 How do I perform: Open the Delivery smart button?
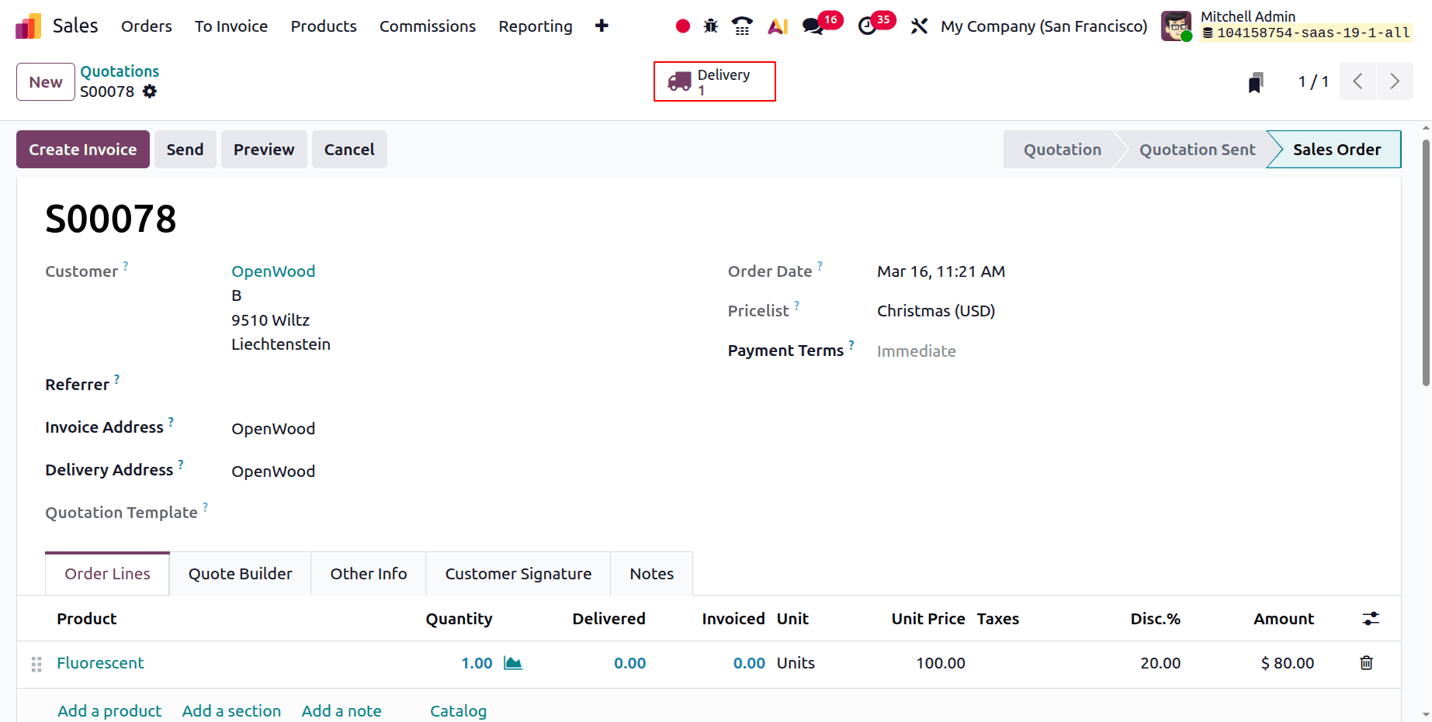tap(714, 81)
